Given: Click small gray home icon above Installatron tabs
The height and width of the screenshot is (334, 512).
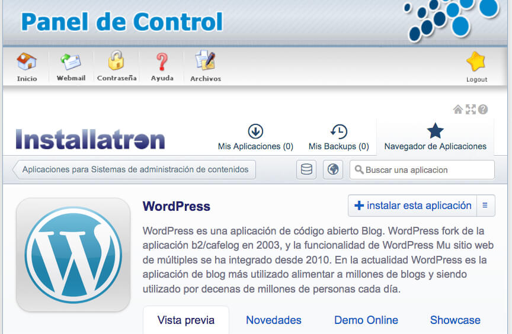Looking at the screenshot, I should 458,110.
